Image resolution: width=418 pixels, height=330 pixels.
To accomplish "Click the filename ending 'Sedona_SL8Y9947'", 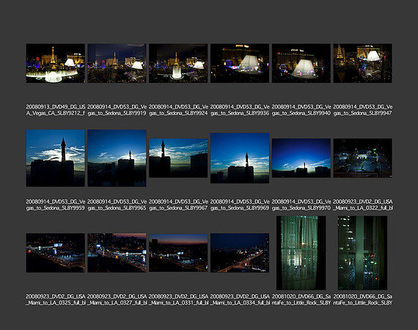I will tap(362, 110).
